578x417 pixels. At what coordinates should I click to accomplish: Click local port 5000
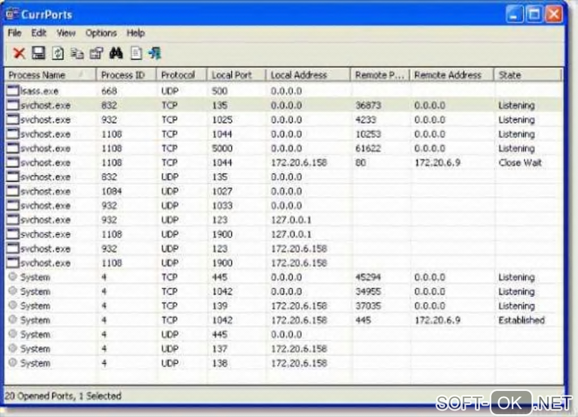[222, 148]
